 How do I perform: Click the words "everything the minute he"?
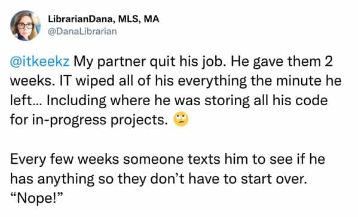pyautogui.click(x=259, y=81)
